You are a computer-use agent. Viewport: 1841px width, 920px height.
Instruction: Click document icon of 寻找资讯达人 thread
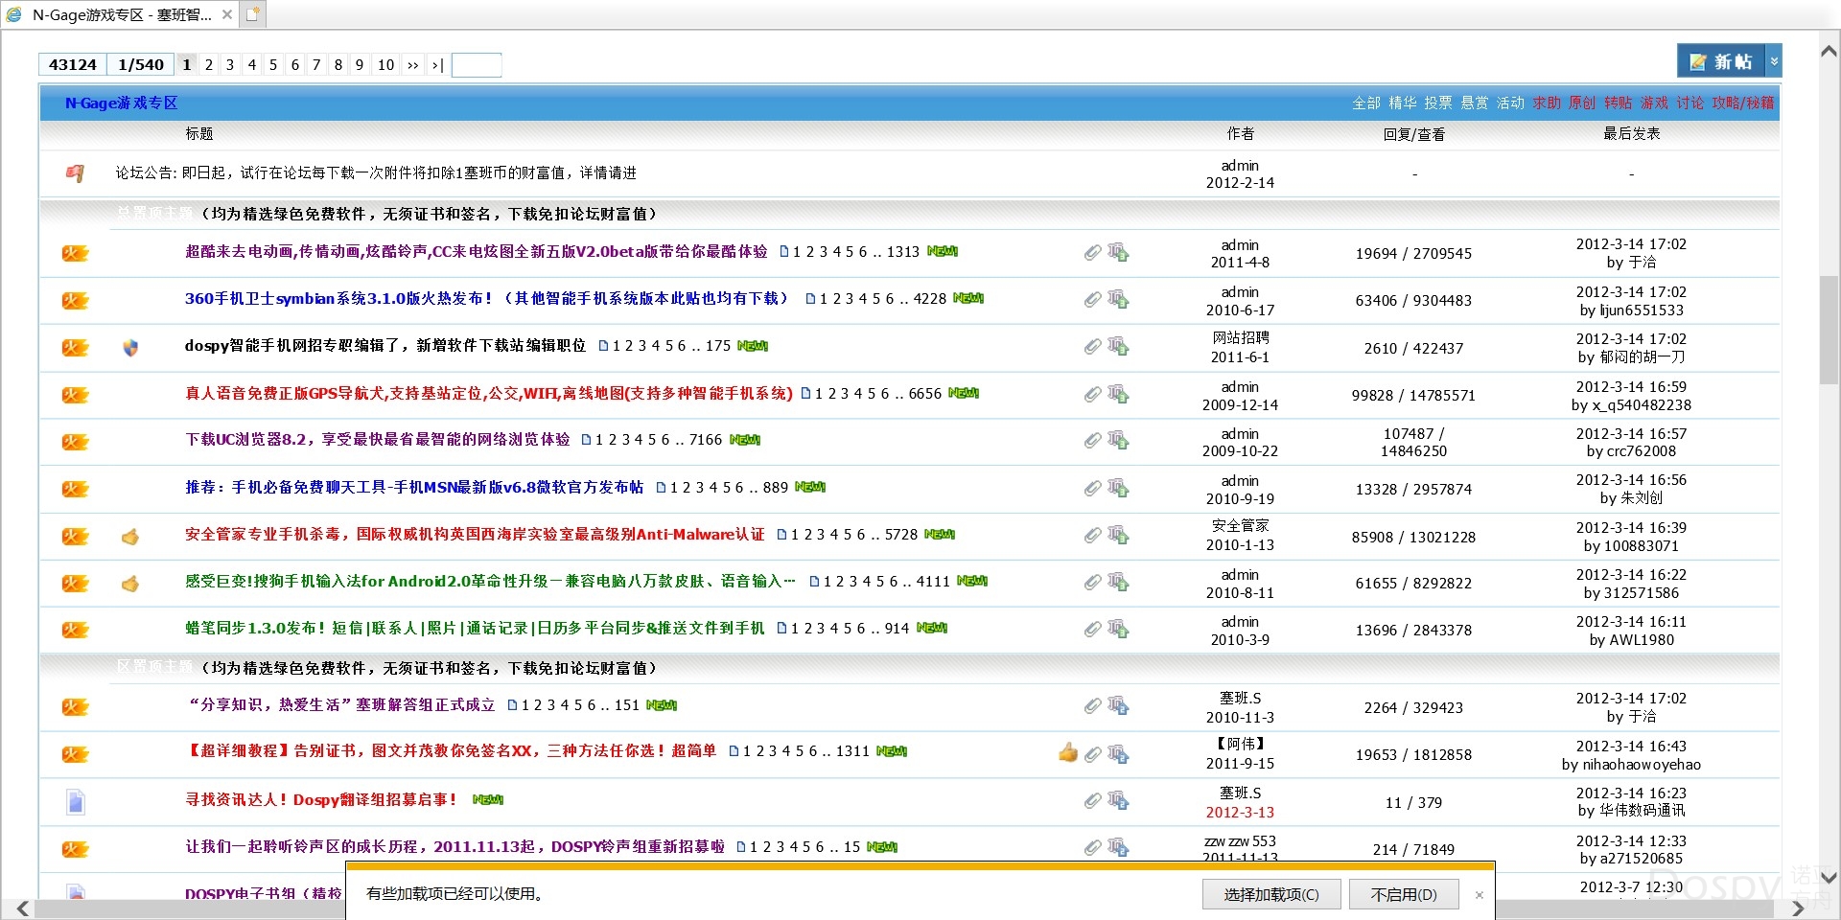[76, 801]
